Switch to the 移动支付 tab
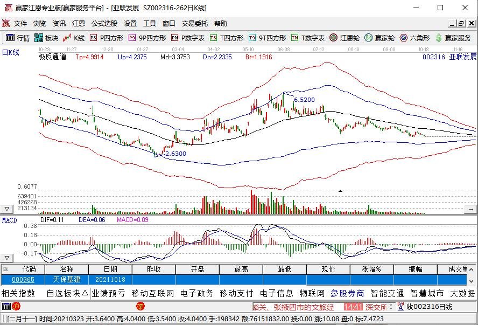 [237, 293]
